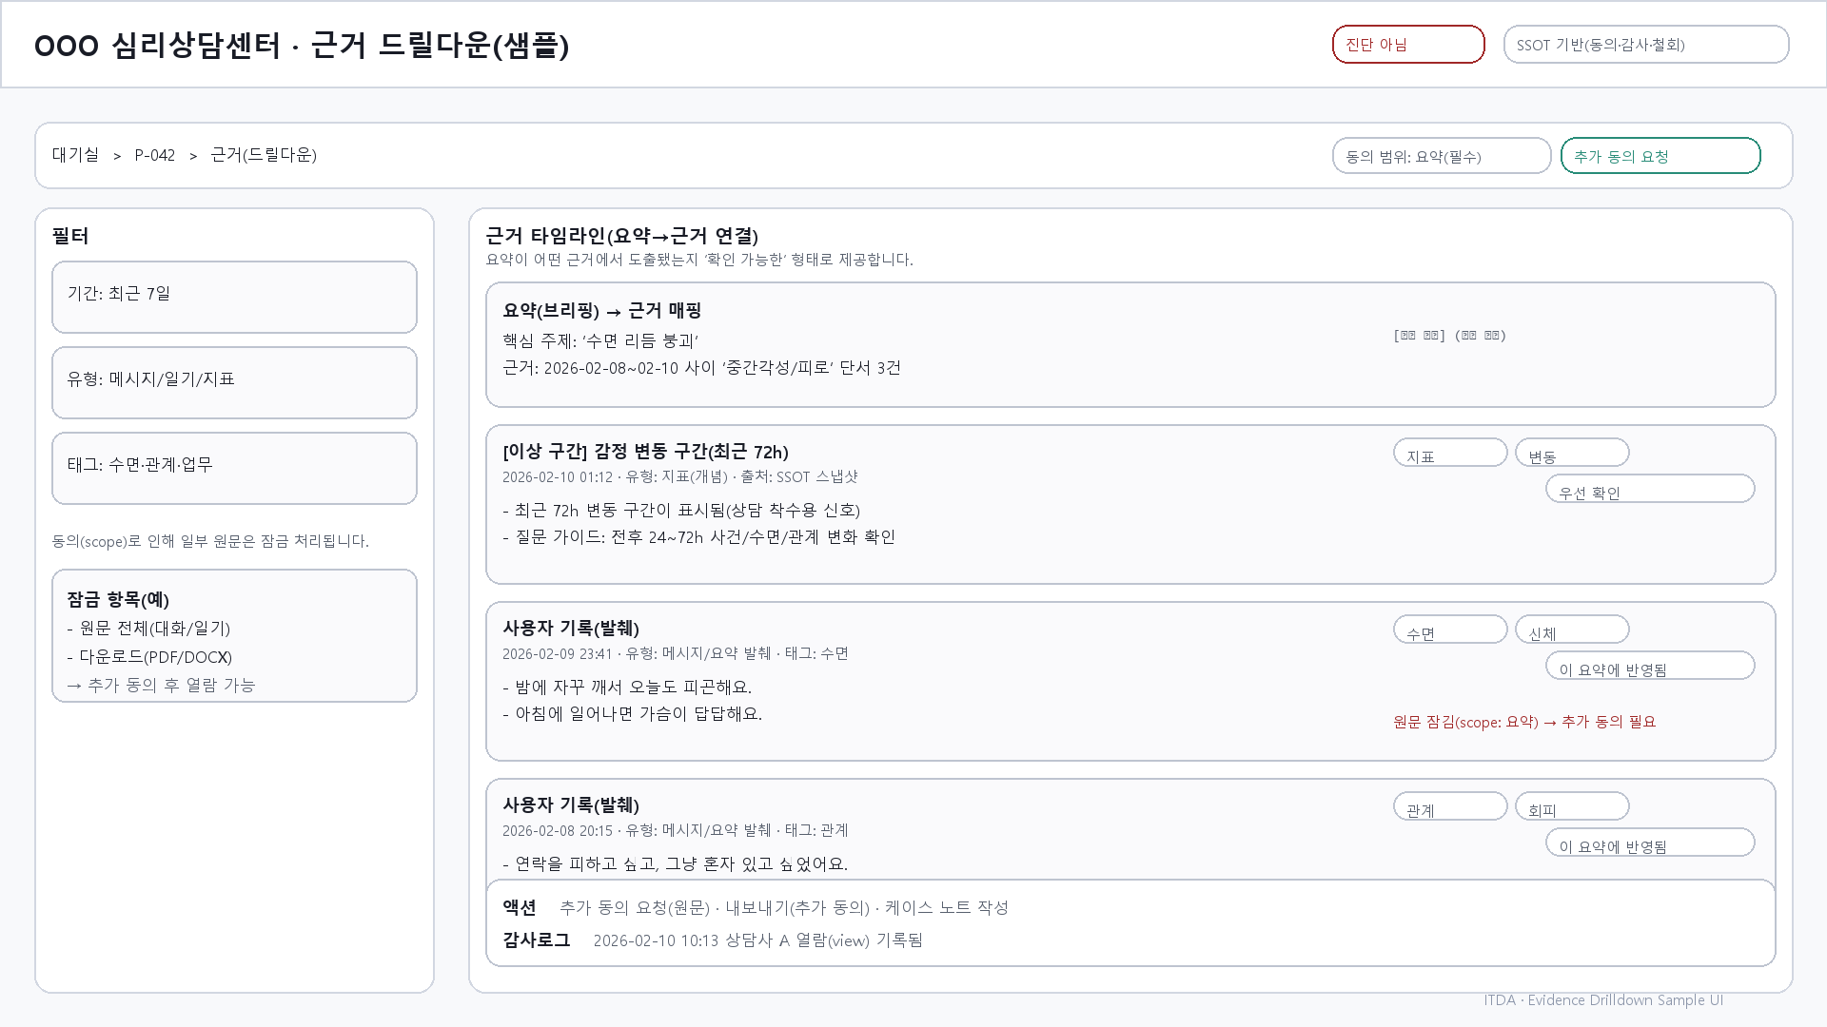
Task: Toggle the 지표 chip on the anomaly card
Action: (x=1450, y=452)
